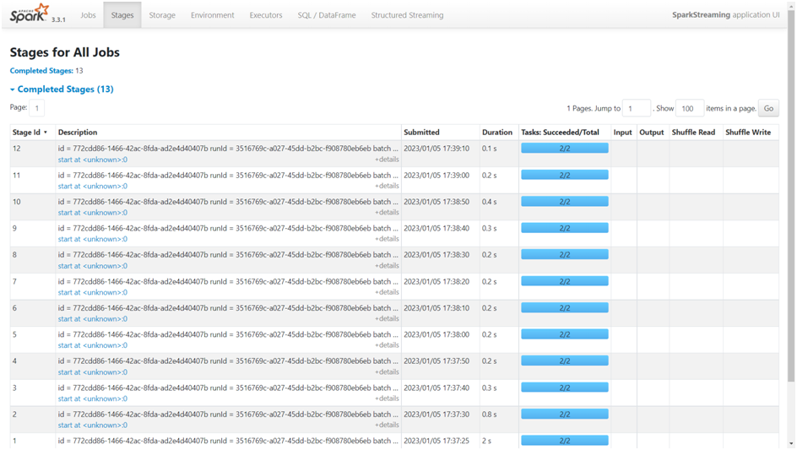The width and height of the screenshot is (797, 450).
Task: Click the SparkStreaming application UI label
Action: pyautogui.click(x=725, y=14)
